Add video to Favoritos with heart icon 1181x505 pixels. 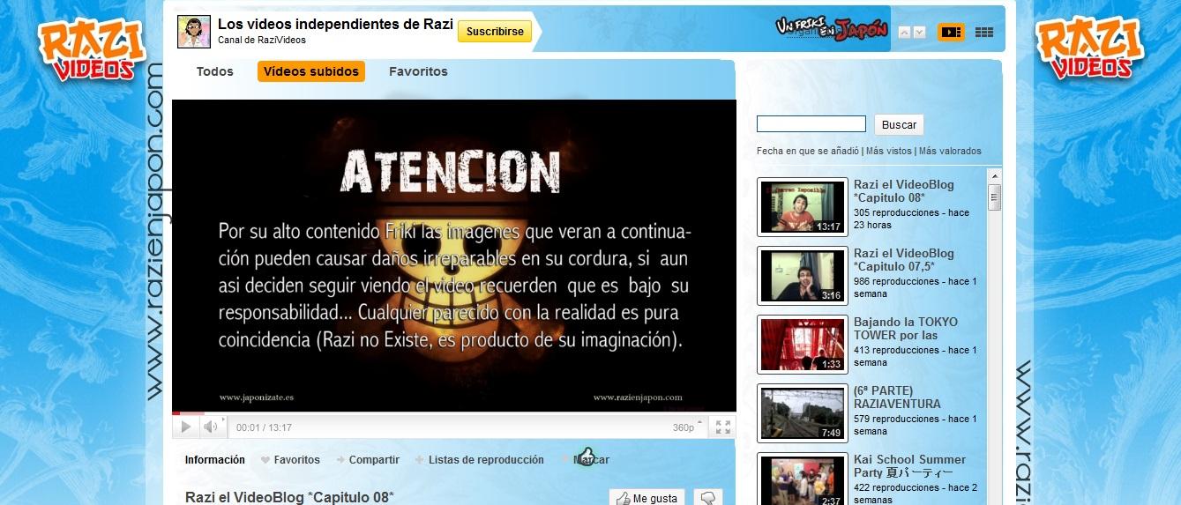[x=291, y=460]
